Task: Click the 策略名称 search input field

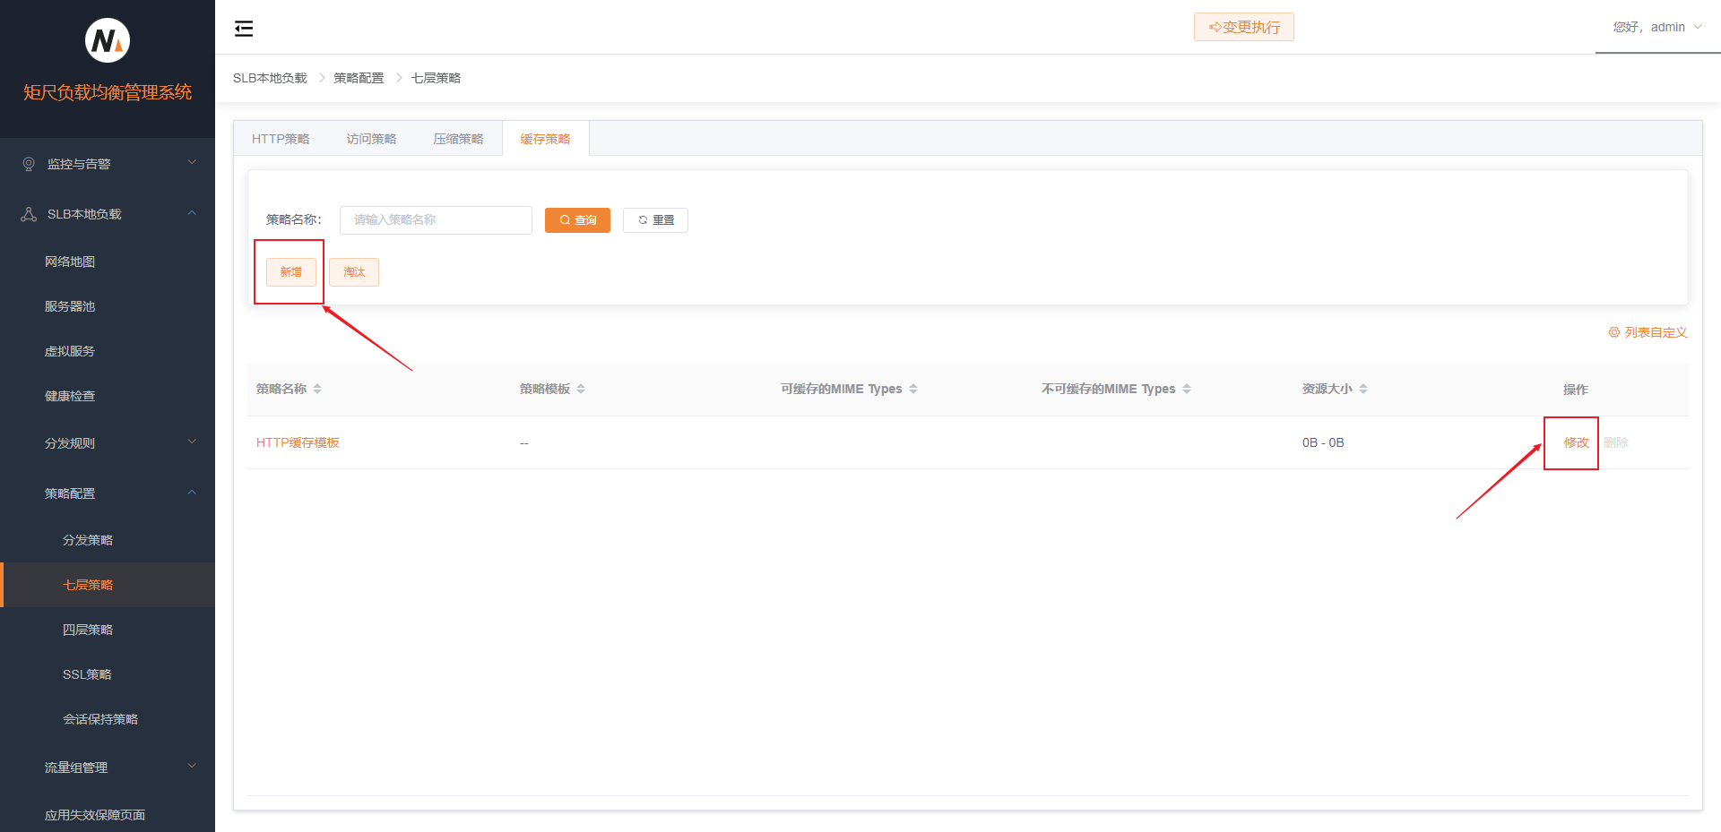Action: point(436,220)
